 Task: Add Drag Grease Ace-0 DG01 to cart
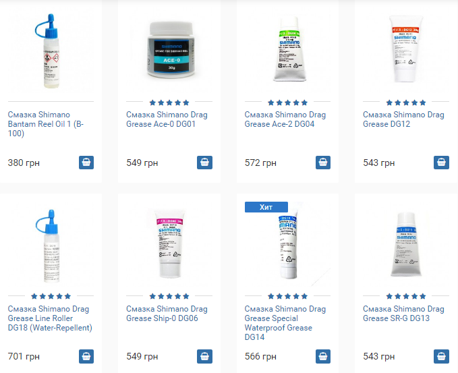(x=204, y=163)
